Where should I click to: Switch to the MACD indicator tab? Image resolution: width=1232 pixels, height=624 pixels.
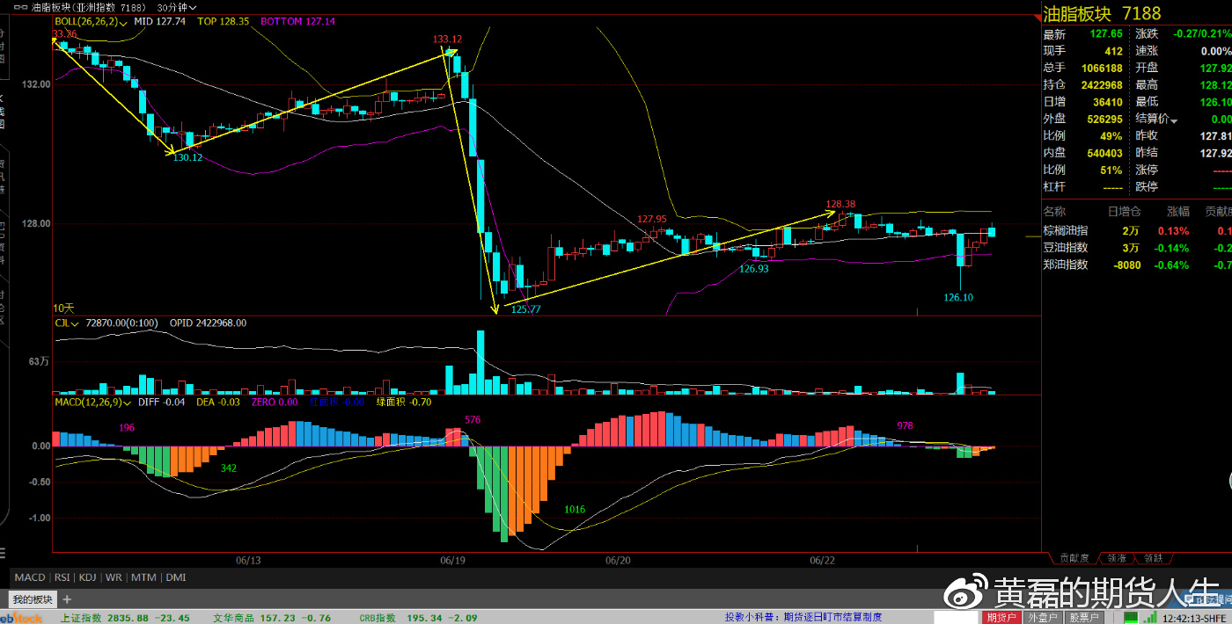coord(29,577)
